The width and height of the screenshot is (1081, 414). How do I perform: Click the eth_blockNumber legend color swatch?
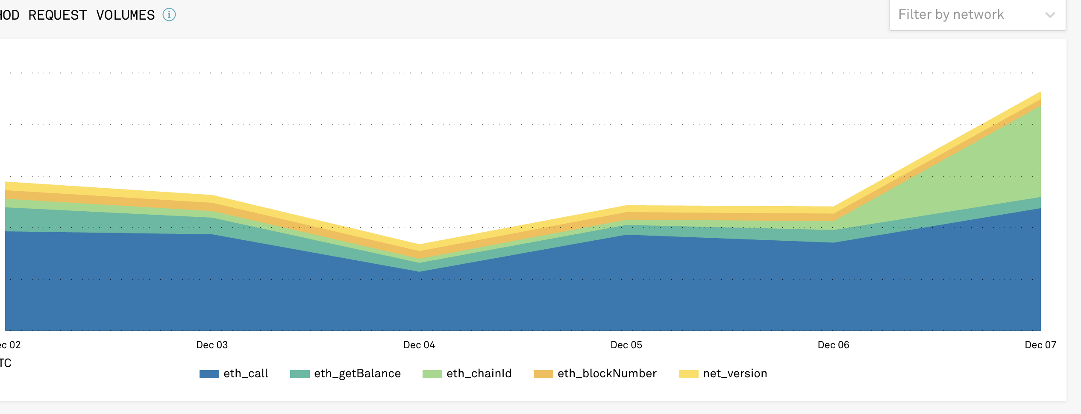pyautogui.click(x=543, y=373)
